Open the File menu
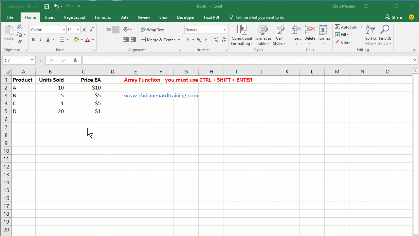This screenshot has height=236, width=419. coord(10,17)
